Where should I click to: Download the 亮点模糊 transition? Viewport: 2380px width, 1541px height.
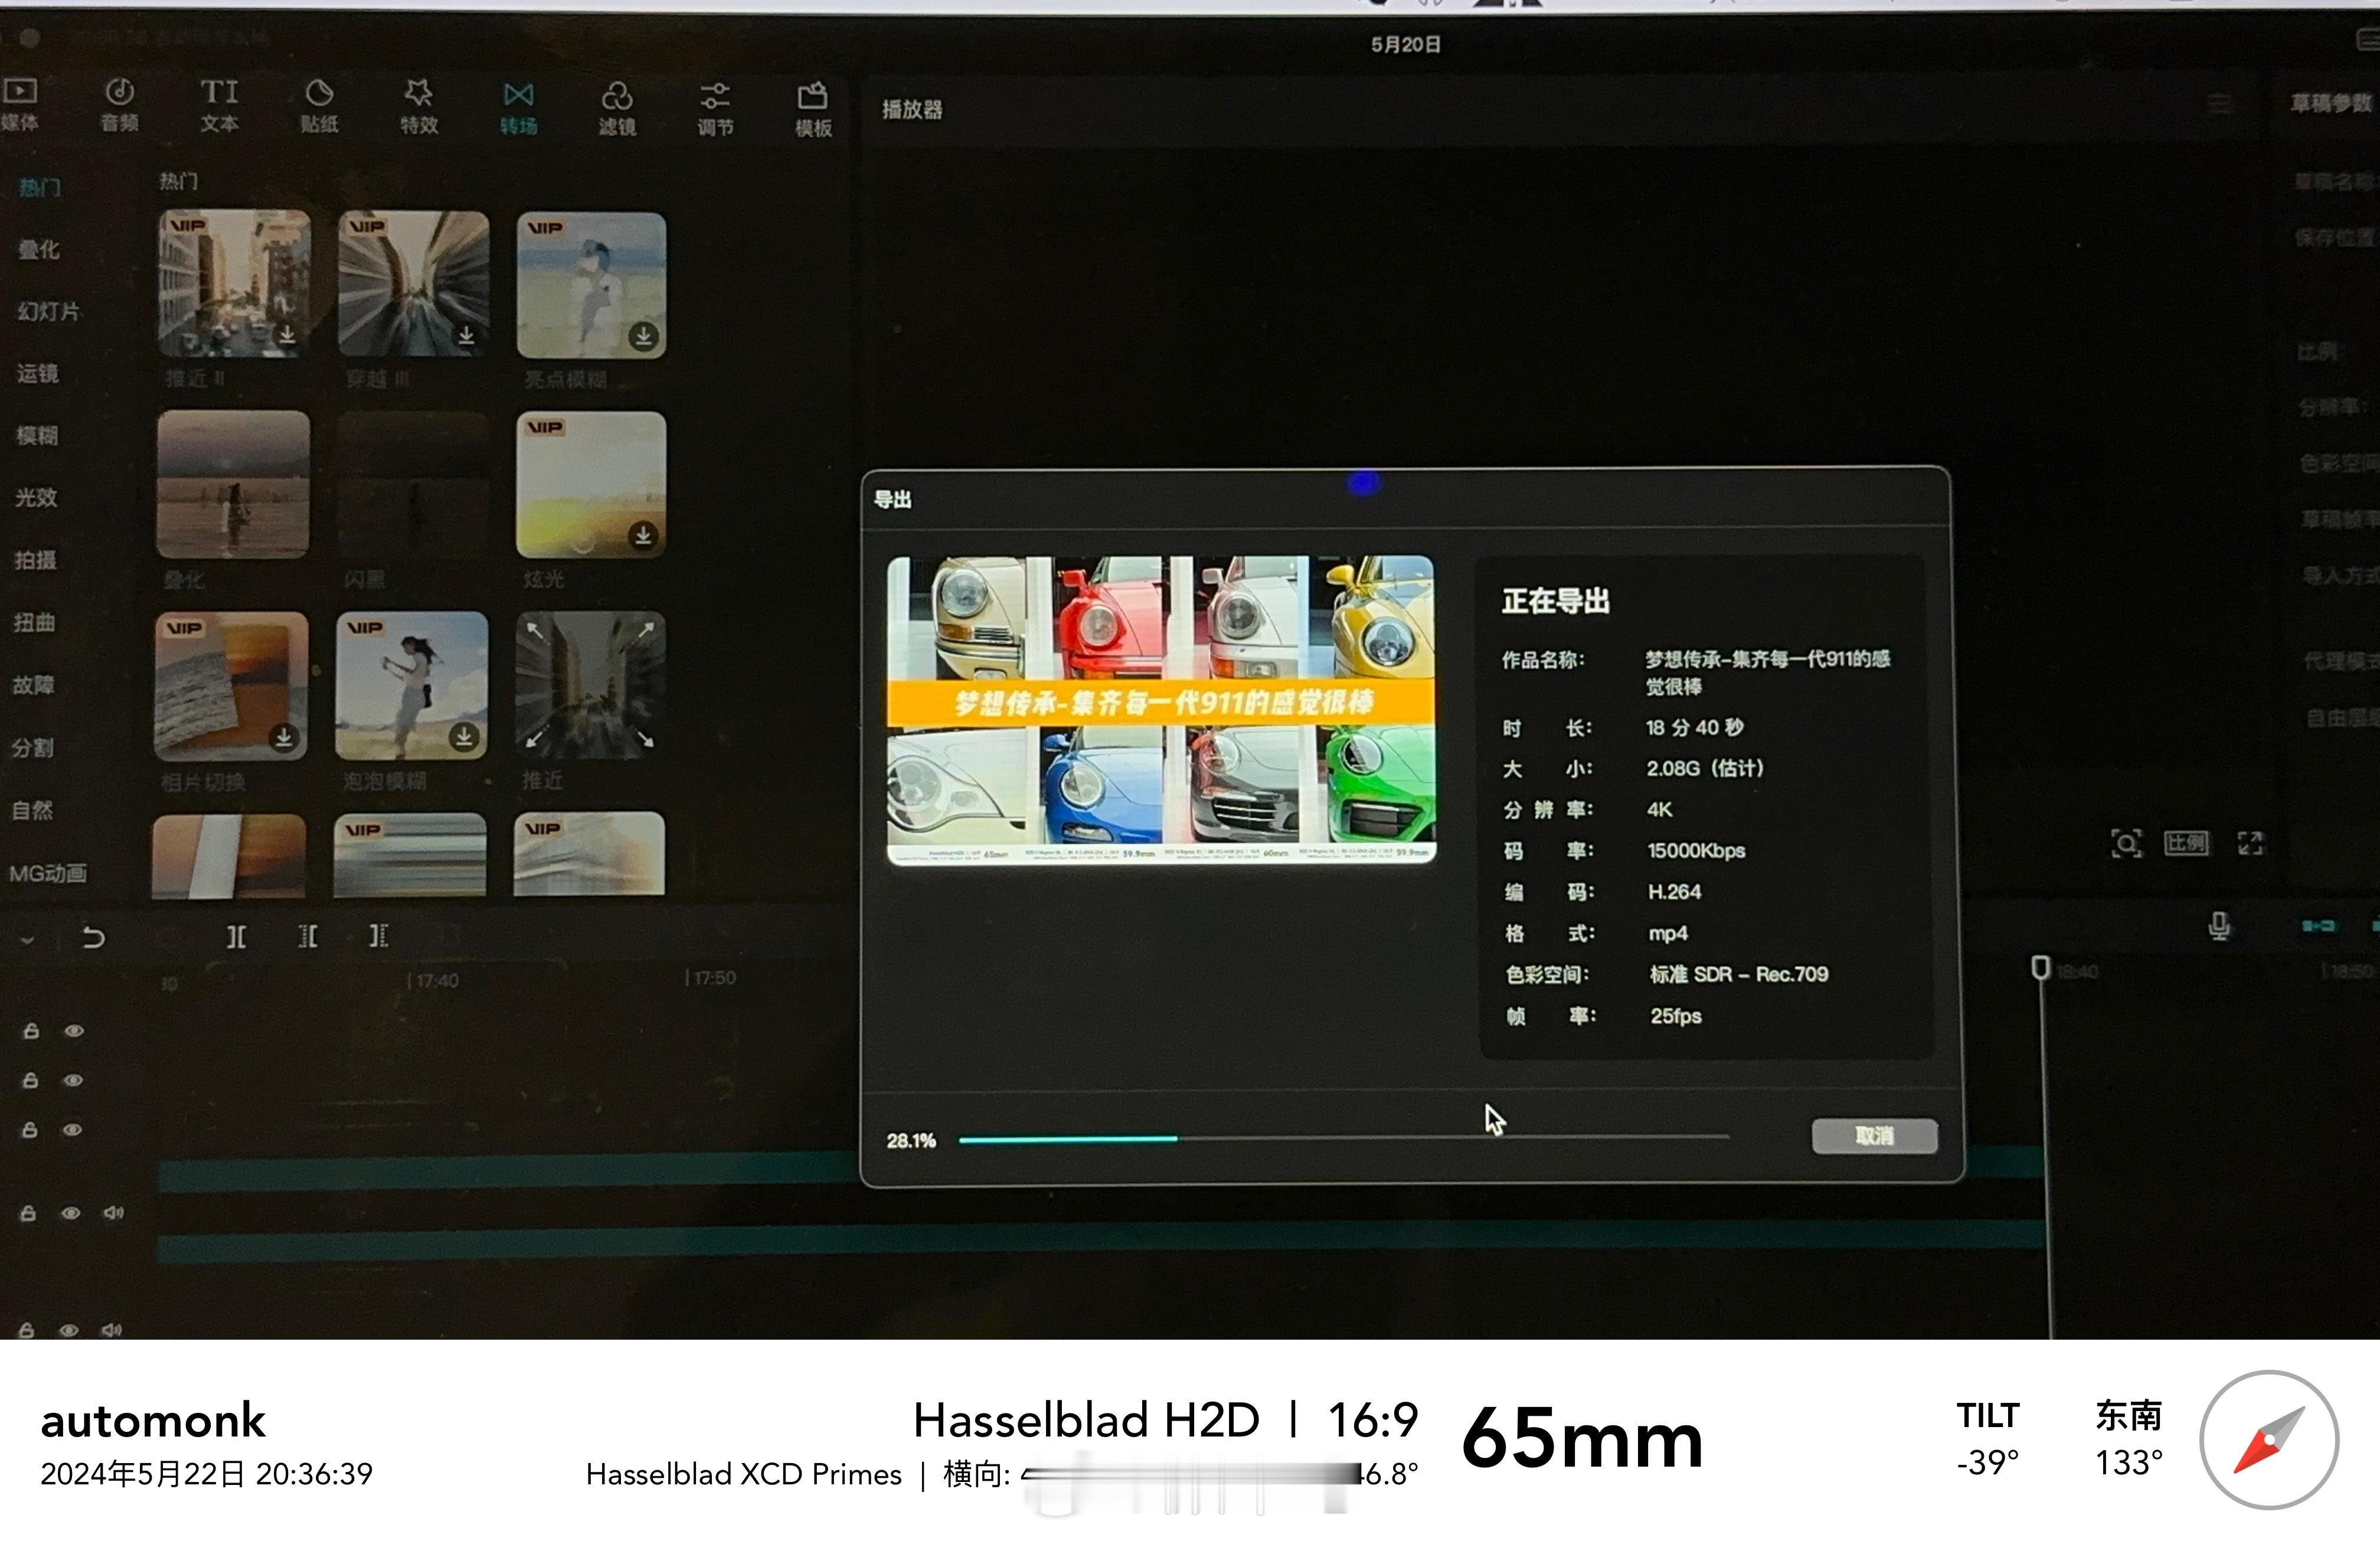(644, 336)
